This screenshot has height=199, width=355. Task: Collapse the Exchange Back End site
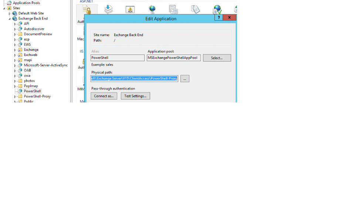10,18
